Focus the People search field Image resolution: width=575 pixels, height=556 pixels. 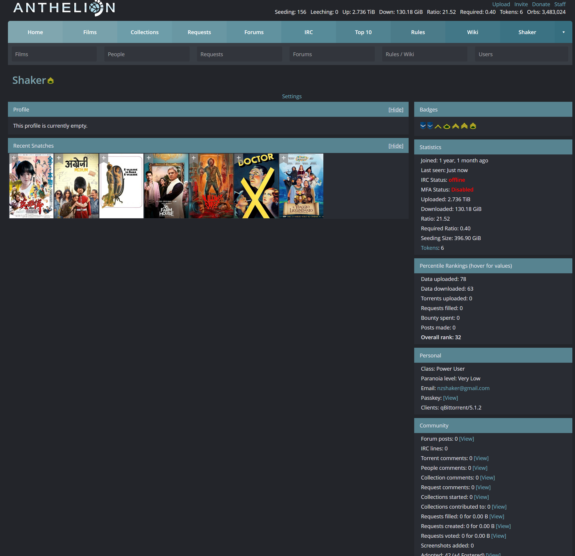tap(147, 54)
